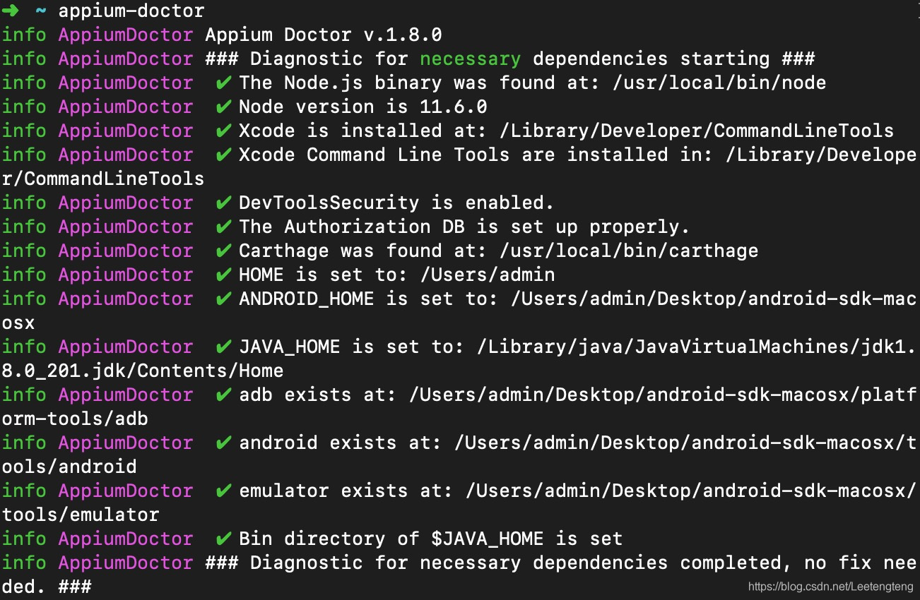Click the green word 'necessary' in starting line
920x600 pixels.
click(x=471, y=59)
